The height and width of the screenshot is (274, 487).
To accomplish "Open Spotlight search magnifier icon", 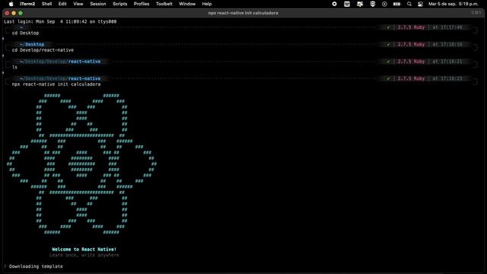I will (409, 4).
